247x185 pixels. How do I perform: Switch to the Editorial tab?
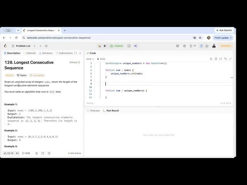29,53
